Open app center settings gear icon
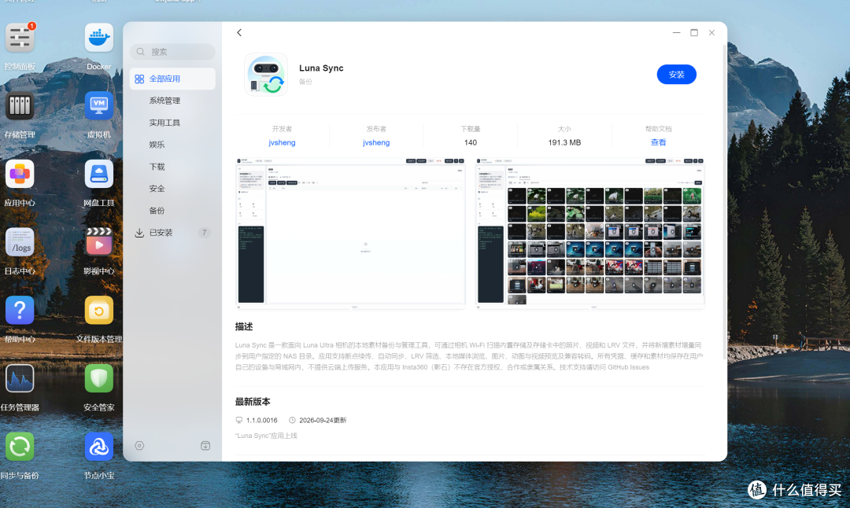The image size is (850, 508). (139, 446)
